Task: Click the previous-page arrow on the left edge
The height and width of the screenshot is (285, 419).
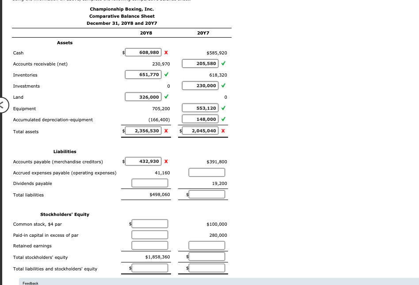Action: pos(3,104)
